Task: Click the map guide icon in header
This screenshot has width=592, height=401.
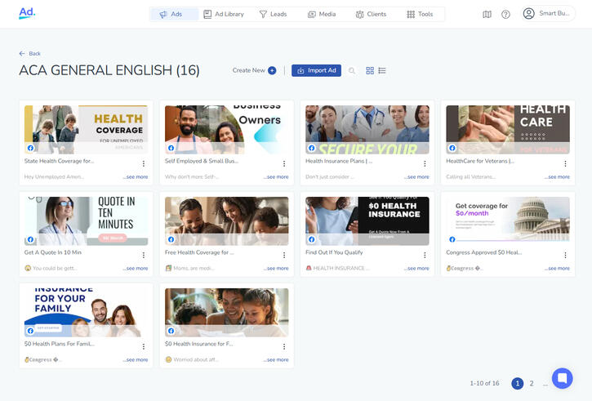Action: pyautogui.click(x=487, y=15)
